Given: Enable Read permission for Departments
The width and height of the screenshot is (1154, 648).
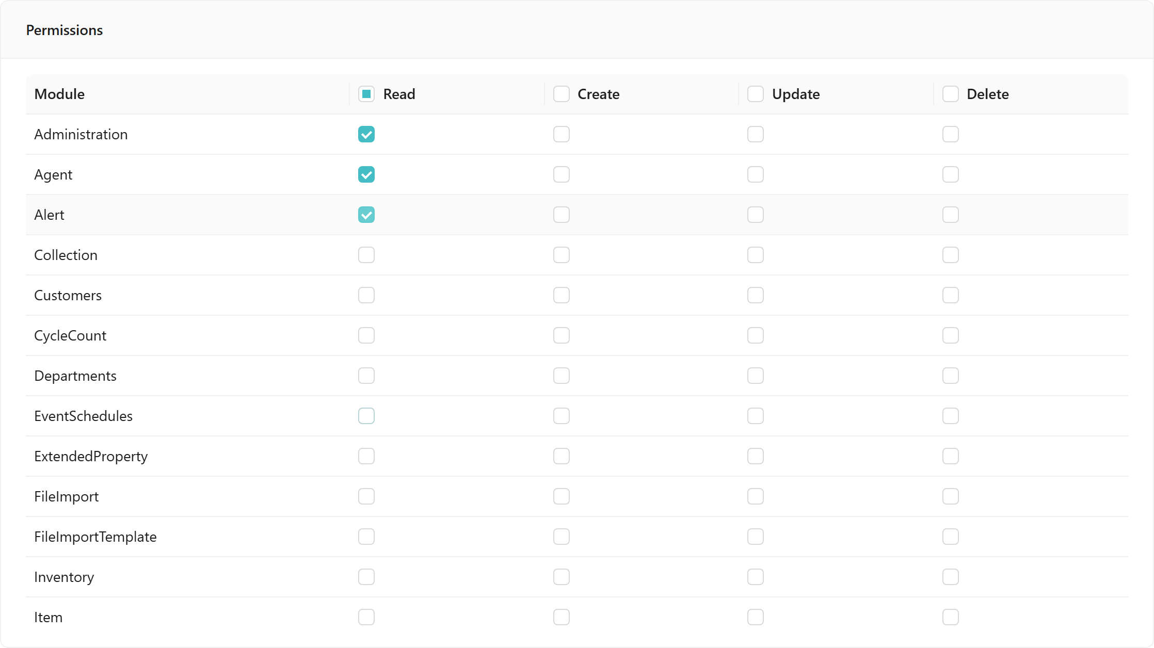Looking at the screenshot, I should pos(366,376).
